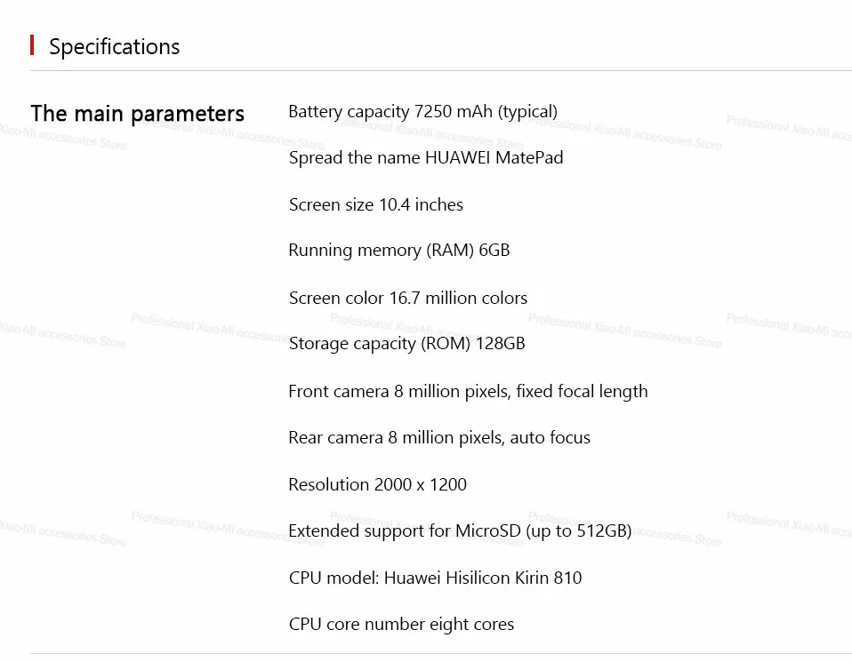Click Extended support for MicroSD line
The width and height of the screenshot is (852, 662).
(460, 531)
